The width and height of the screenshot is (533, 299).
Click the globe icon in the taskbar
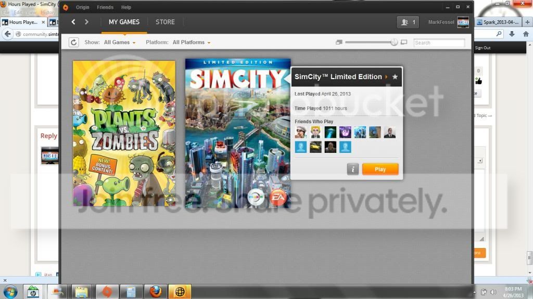pyautogui.click(x=180, y=292)
